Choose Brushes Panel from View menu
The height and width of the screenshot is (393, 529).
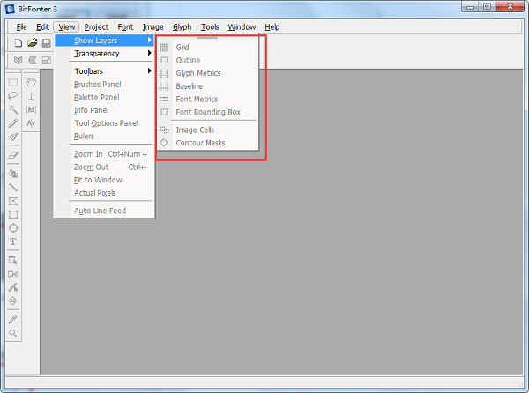pos(104,85)
